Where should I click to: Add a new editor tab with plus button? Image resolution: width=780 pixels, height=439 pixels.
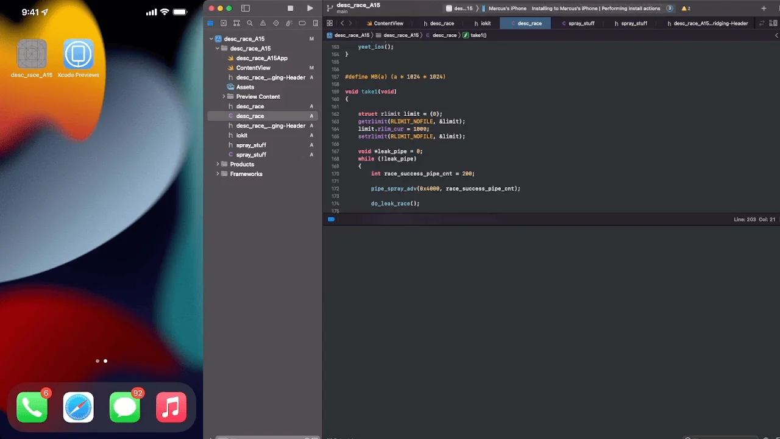pos(764,9)
